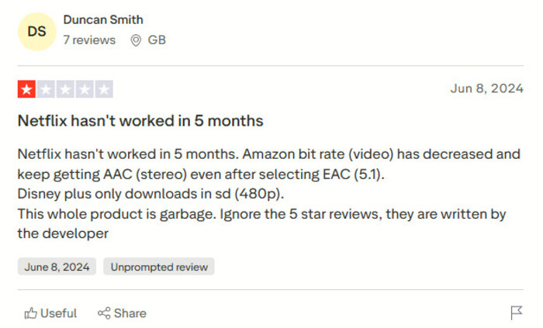Click the fourth grey rating star

click(x=85, y=89)
